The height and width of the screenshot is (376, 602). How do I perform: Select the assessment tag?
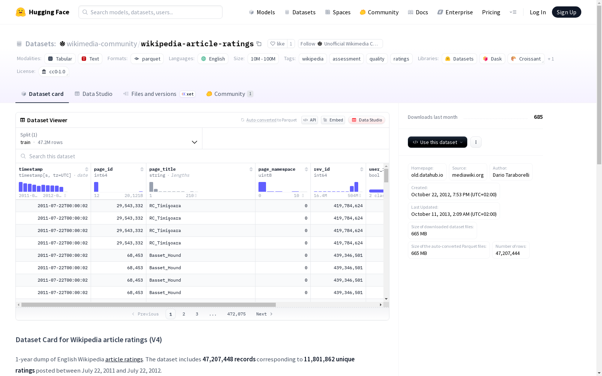click(347, 59)
